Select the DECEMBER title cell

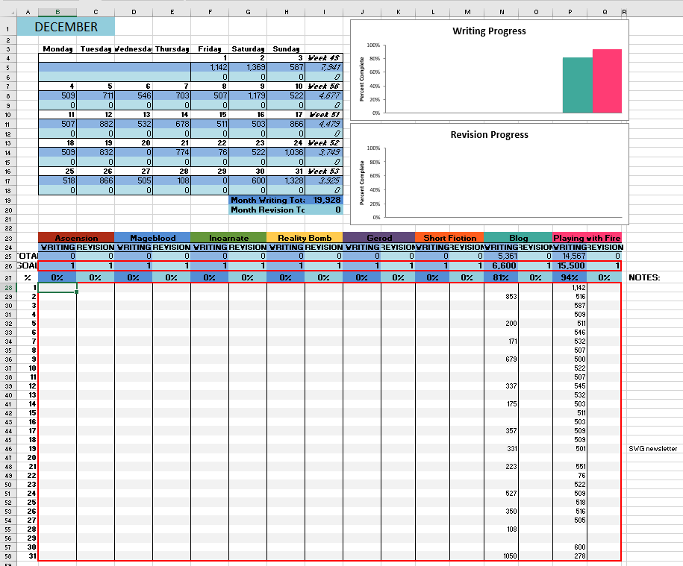[x=66, y=28]
